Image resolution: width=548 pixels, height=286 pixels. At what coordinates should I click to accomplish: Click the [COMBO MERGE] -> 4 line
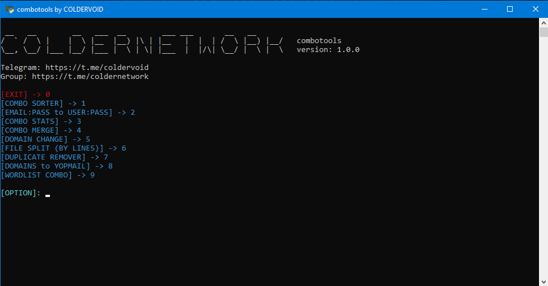[x=41, y=130]
